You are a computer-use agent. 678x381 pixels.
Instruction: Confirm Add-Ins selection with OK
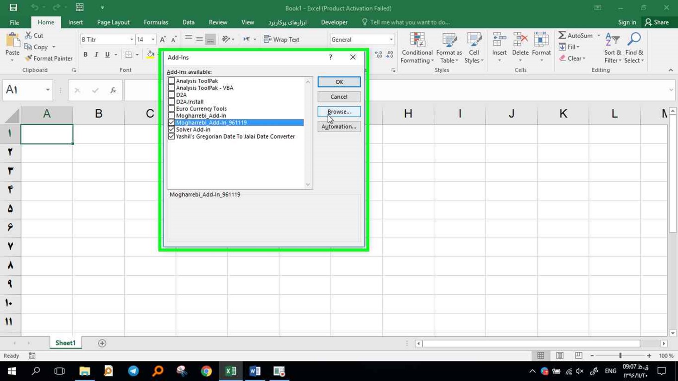pos(339,82)
